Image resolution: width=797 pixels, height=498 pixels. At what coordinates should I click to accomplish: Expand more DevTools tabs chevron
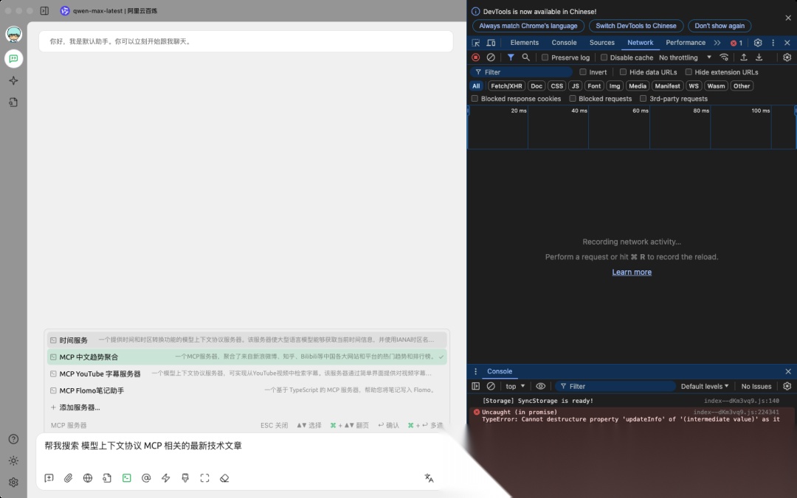coord(717,43)
